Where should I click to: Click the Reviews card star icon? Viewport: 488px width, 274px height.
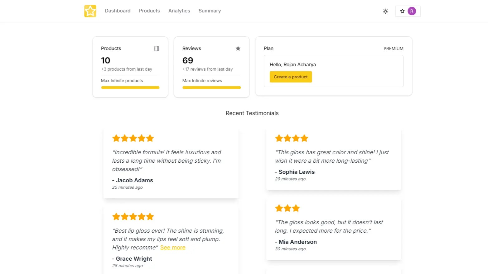238,49
